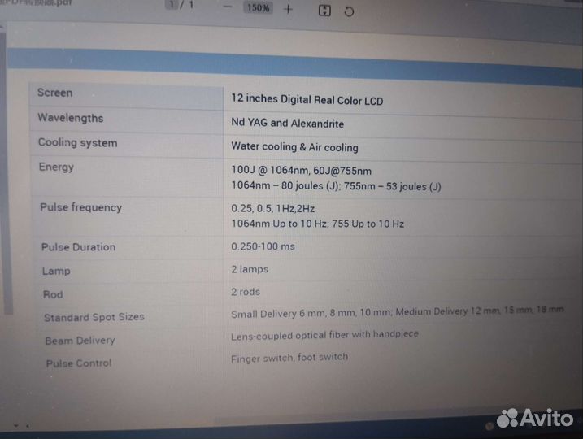Click the Energy row label
The image size is (583, 439).
coord(56,167)
